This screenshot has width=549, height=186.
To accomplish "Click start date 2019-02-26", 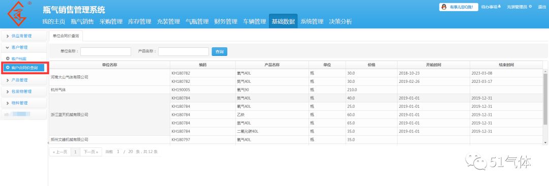I will coord(434,81).
